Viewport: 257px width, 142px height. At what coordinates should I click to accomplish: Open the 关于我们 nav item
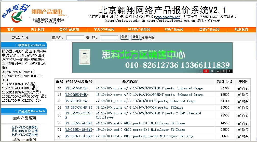pos(37,29)
